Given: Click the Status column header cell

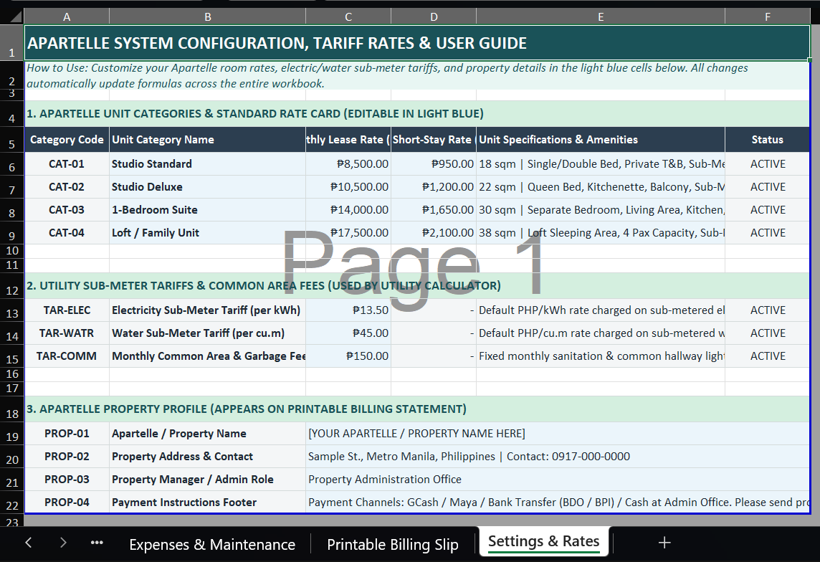Looking at the screenshot, I should point(767,140).
